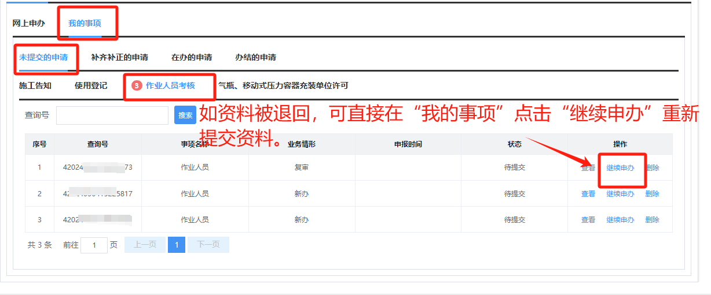The height and width of the screenshot is (295, 711).
Task: Delete the second application with 删除
Action: tap(652, 194)
